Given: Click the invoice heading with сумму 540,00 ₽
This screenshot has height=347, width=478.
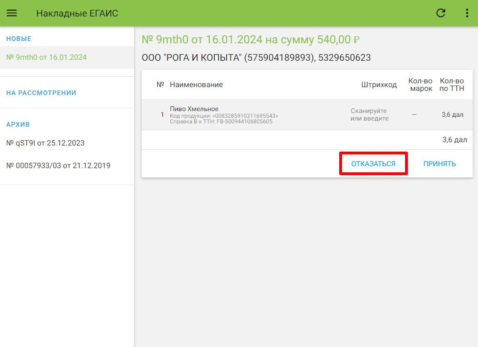Looking at the screenshot, I should [x=251, y=40].
